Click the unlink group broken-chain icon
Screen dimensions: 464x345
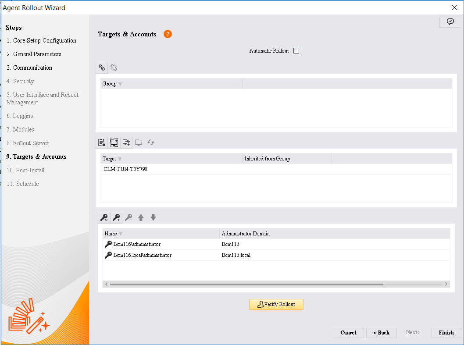(x=114, y=68)
